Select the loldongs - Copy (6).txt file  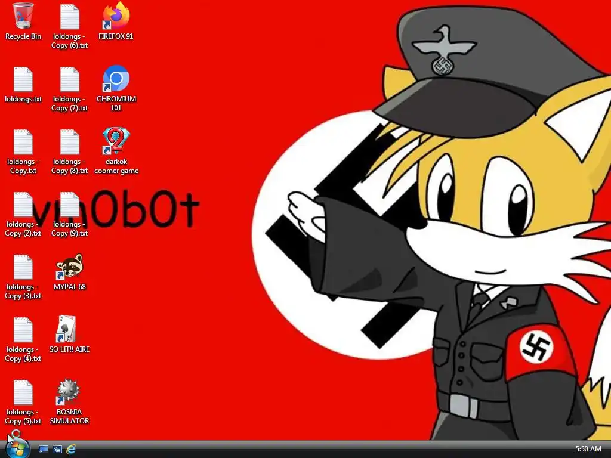coord(69,26)
